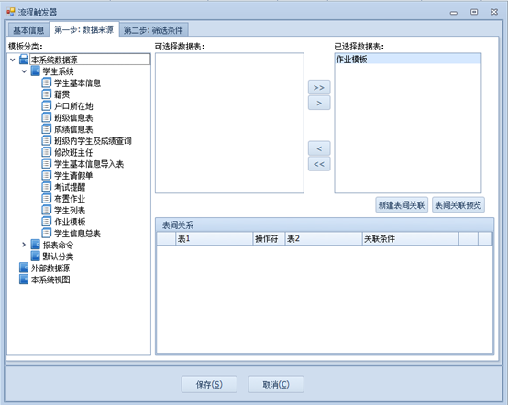Switch to the 基本信息 tab
Screen dimensions: 508x405
pyautogui.click(x=28, y=30)
